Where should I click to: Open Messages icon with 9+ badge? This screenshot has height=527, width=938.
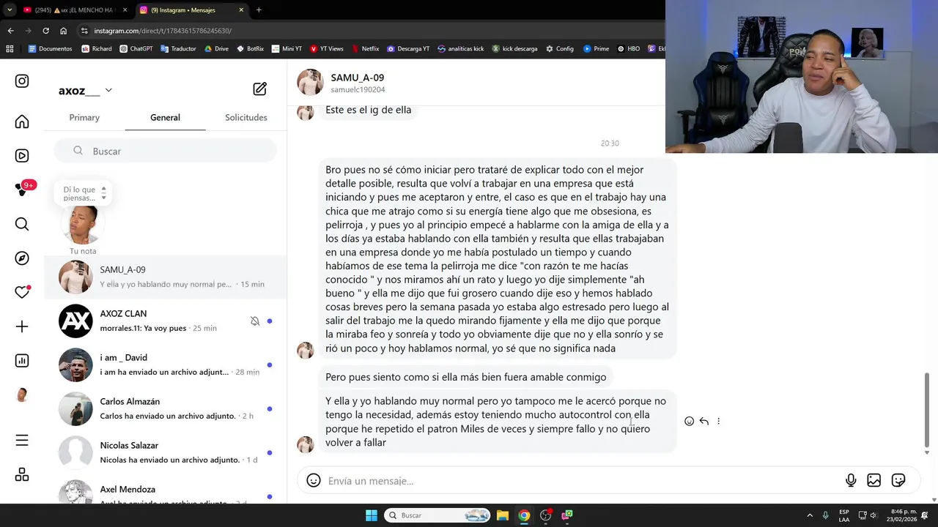pyautogui.click(x=23, y=189)
